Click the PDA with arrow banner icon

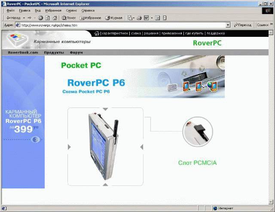point(186,87)
